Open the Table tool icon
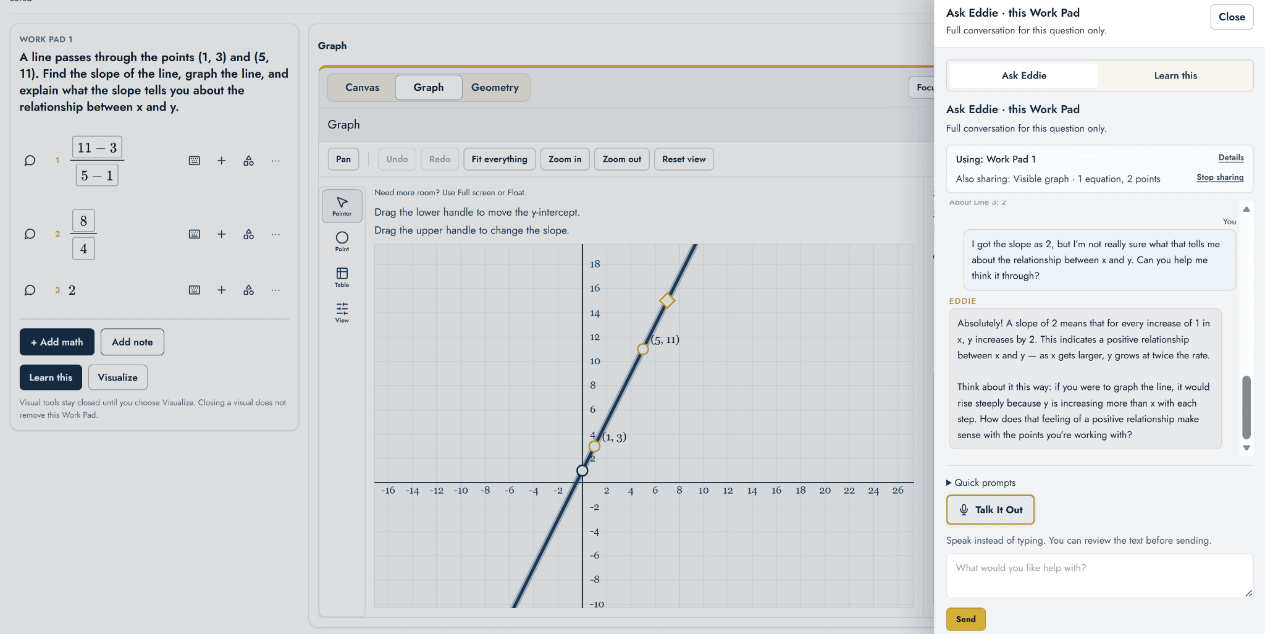Viewport: 1265px width, 634px height. 342,277
